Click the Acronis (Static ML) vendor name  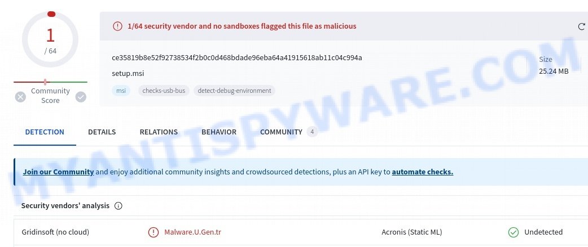[412, 232]
